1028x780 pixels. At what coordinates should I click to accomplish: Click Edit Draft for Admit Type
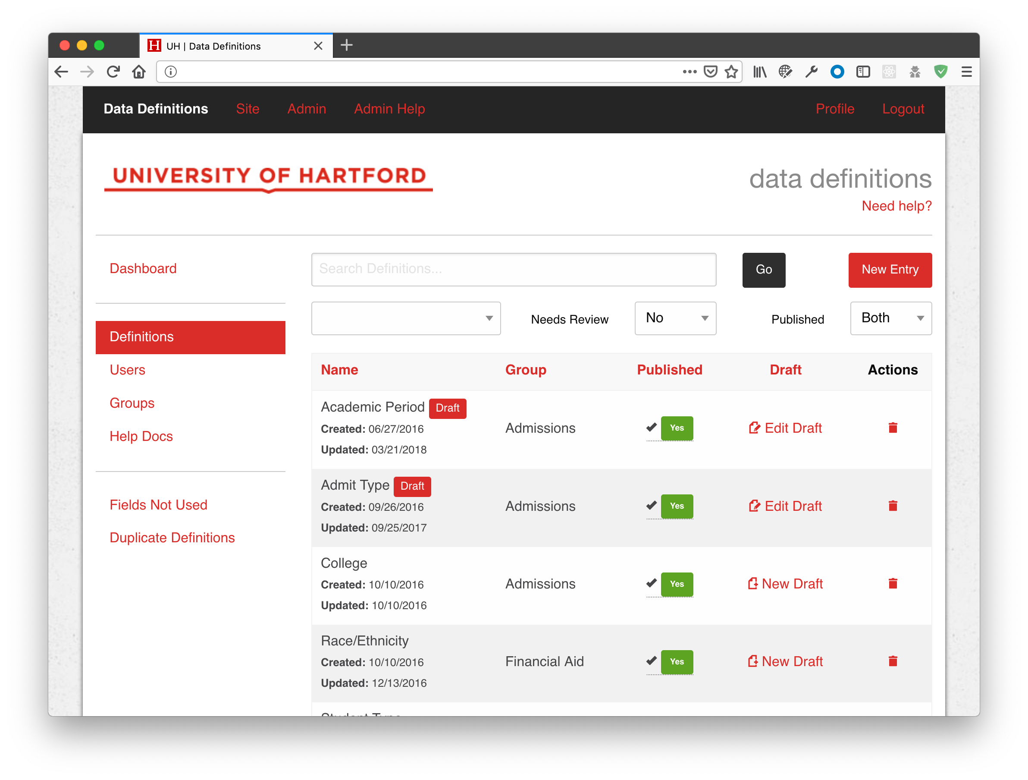[x=785, y=506]
